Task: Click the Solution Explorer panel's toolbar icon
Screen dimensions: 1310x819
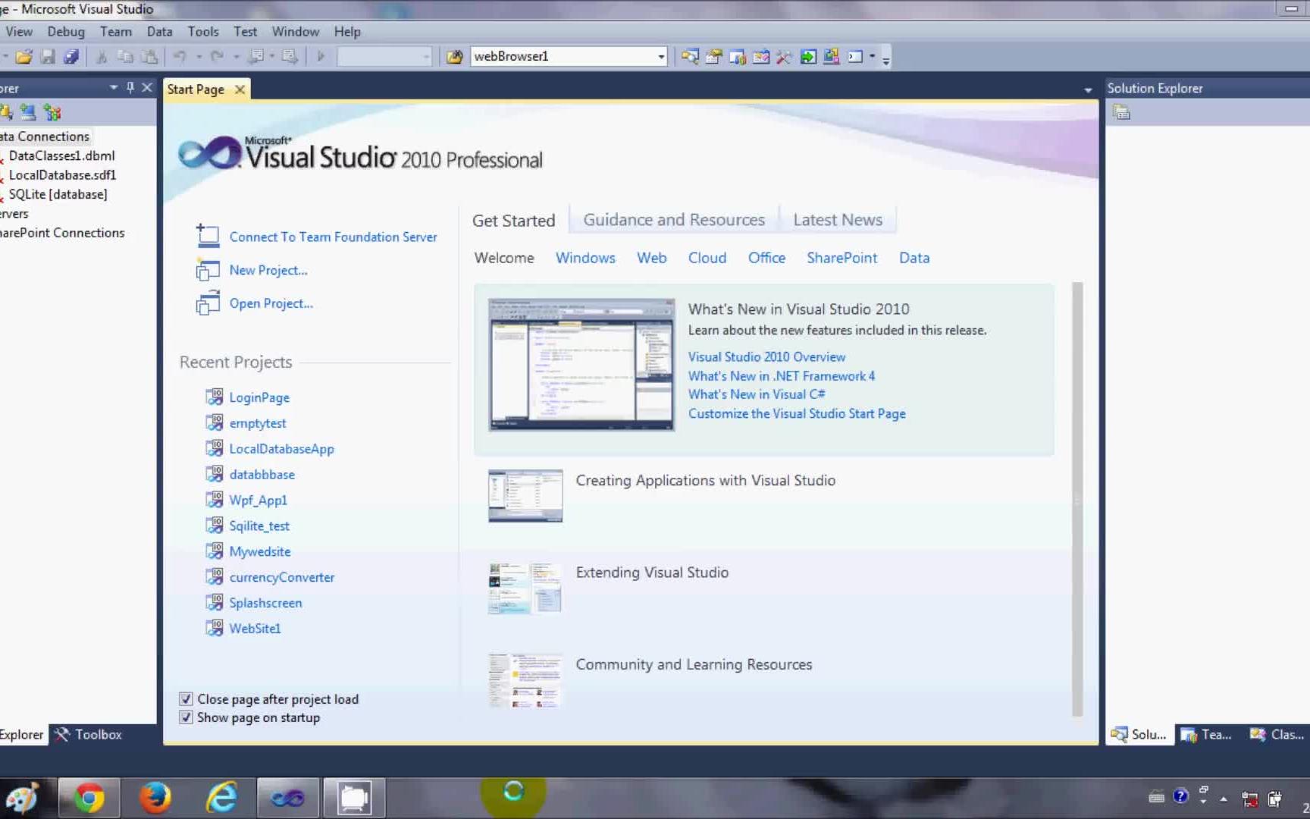Action: [1122, 113]
